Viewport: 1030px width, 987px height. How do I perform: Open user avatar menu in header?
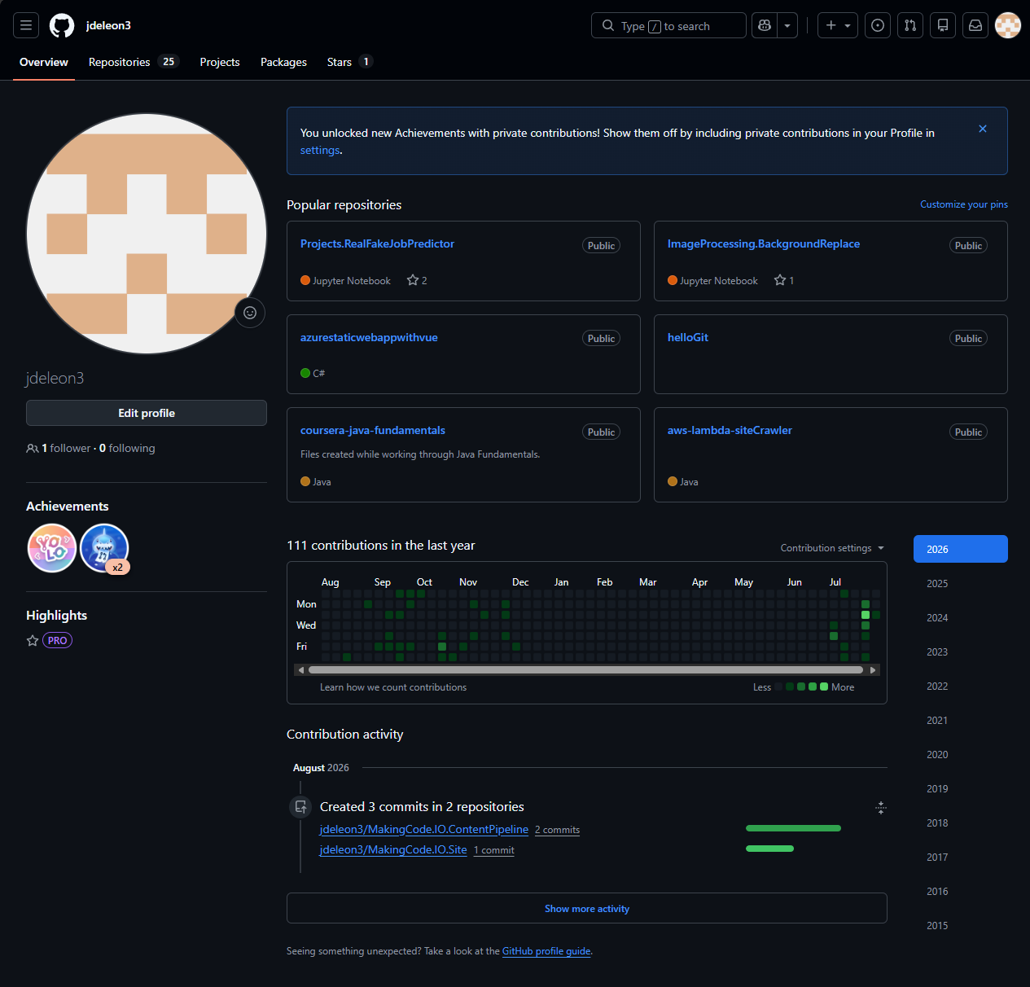click(x=1008, y=25)
